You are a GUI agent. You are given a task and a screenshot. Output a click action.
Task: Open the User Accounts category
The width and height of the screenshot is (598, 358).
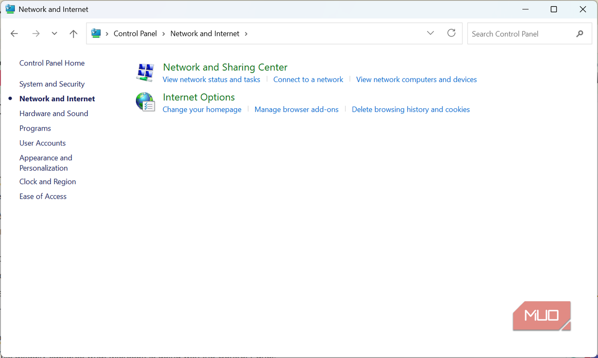(42, 143)
